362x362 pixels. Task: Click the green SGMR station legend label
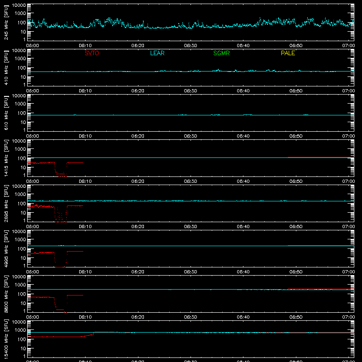pos(221,53)
